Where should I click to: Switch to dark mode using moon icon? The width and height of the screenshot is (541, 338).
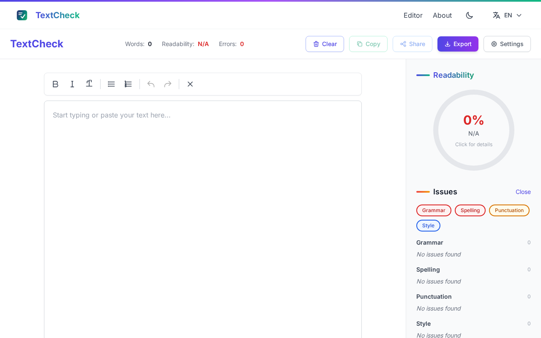point(469,15)
